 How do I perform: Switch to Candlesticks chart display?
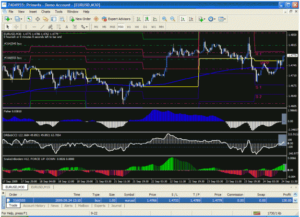click(147, 19)
